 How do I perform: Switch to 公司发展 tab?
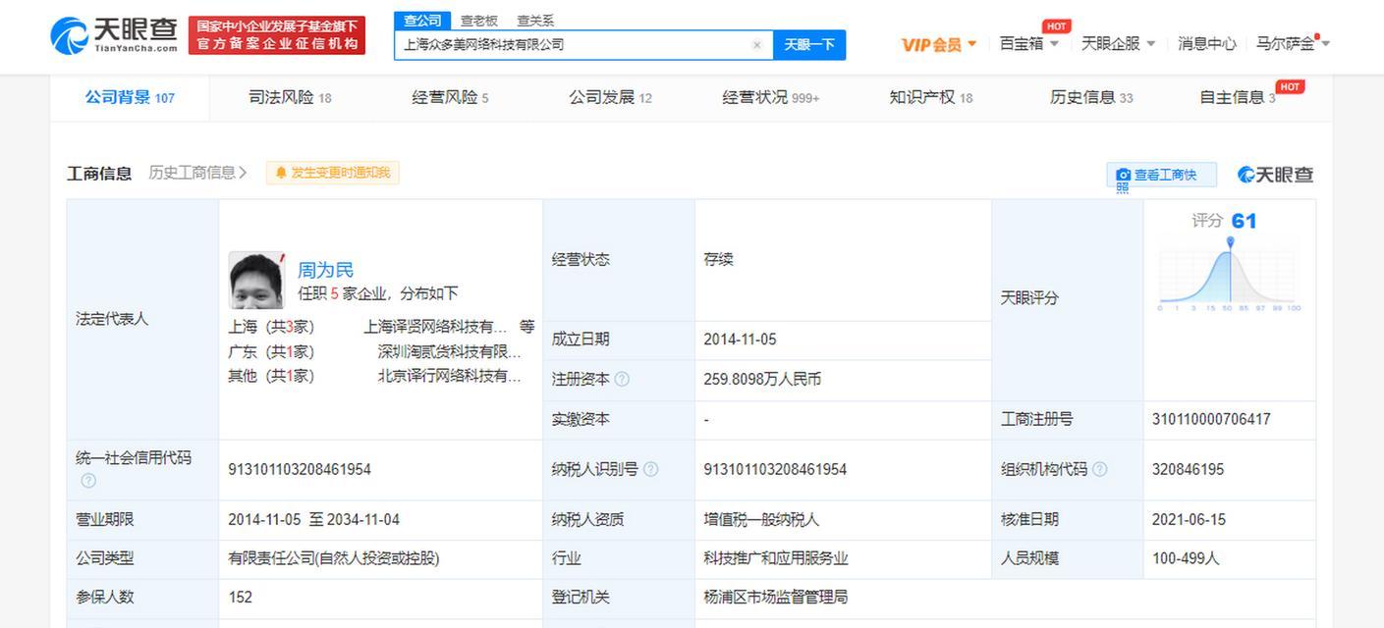610,97
